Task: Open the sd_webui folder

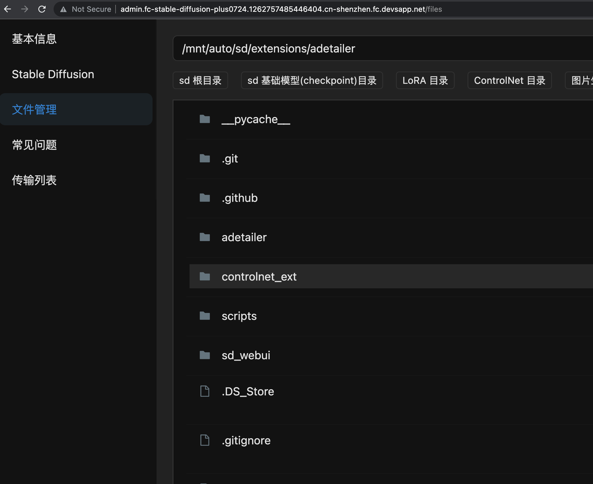Action: pyautogui.click(x=246, y=355)
